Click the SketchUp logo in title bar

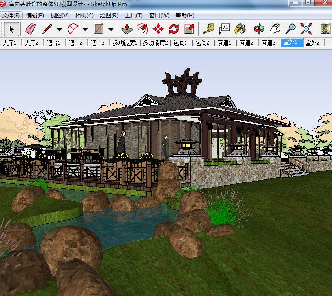(x=3, y=4)
